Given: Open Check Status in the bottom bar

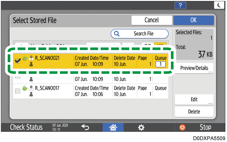Looking at the screenshot, I should pyautogui.click(x=26, y=127).
